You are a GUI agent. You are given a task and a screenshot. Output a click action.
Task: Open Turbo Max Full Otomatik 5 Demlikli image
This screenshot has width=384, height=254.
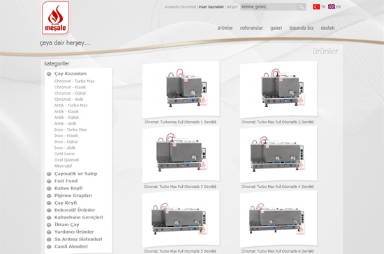[x=181, y=219]
